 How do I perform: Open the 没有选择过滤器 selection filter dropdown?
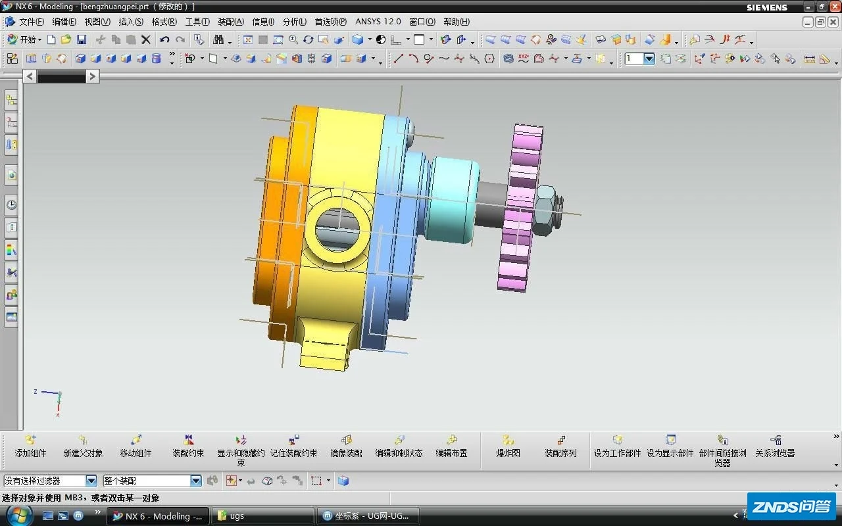(91, 481)
